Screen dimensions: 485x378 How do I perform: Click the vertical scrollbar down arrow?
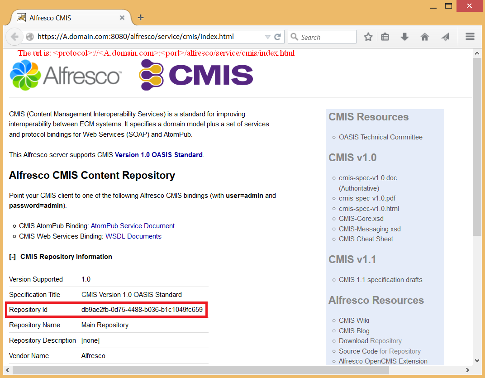[x=477, y=361]
